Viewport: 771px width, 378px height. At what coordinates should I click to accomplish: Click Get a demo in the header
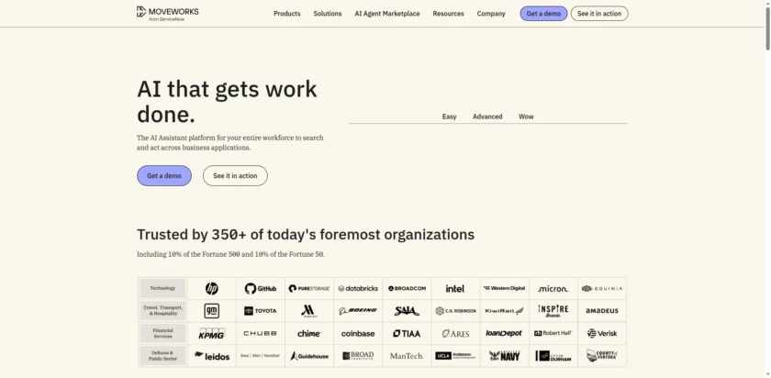point(543,14)
